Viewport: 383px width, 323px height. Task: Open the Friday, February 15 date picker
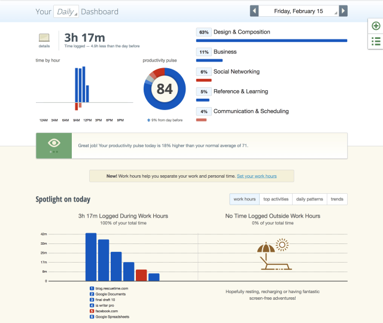[x=298, y=11]
